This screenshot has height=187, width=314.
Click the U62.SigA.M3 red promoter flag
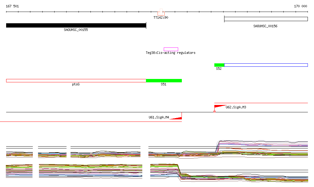pyautogui.click(x=220, y=107)
